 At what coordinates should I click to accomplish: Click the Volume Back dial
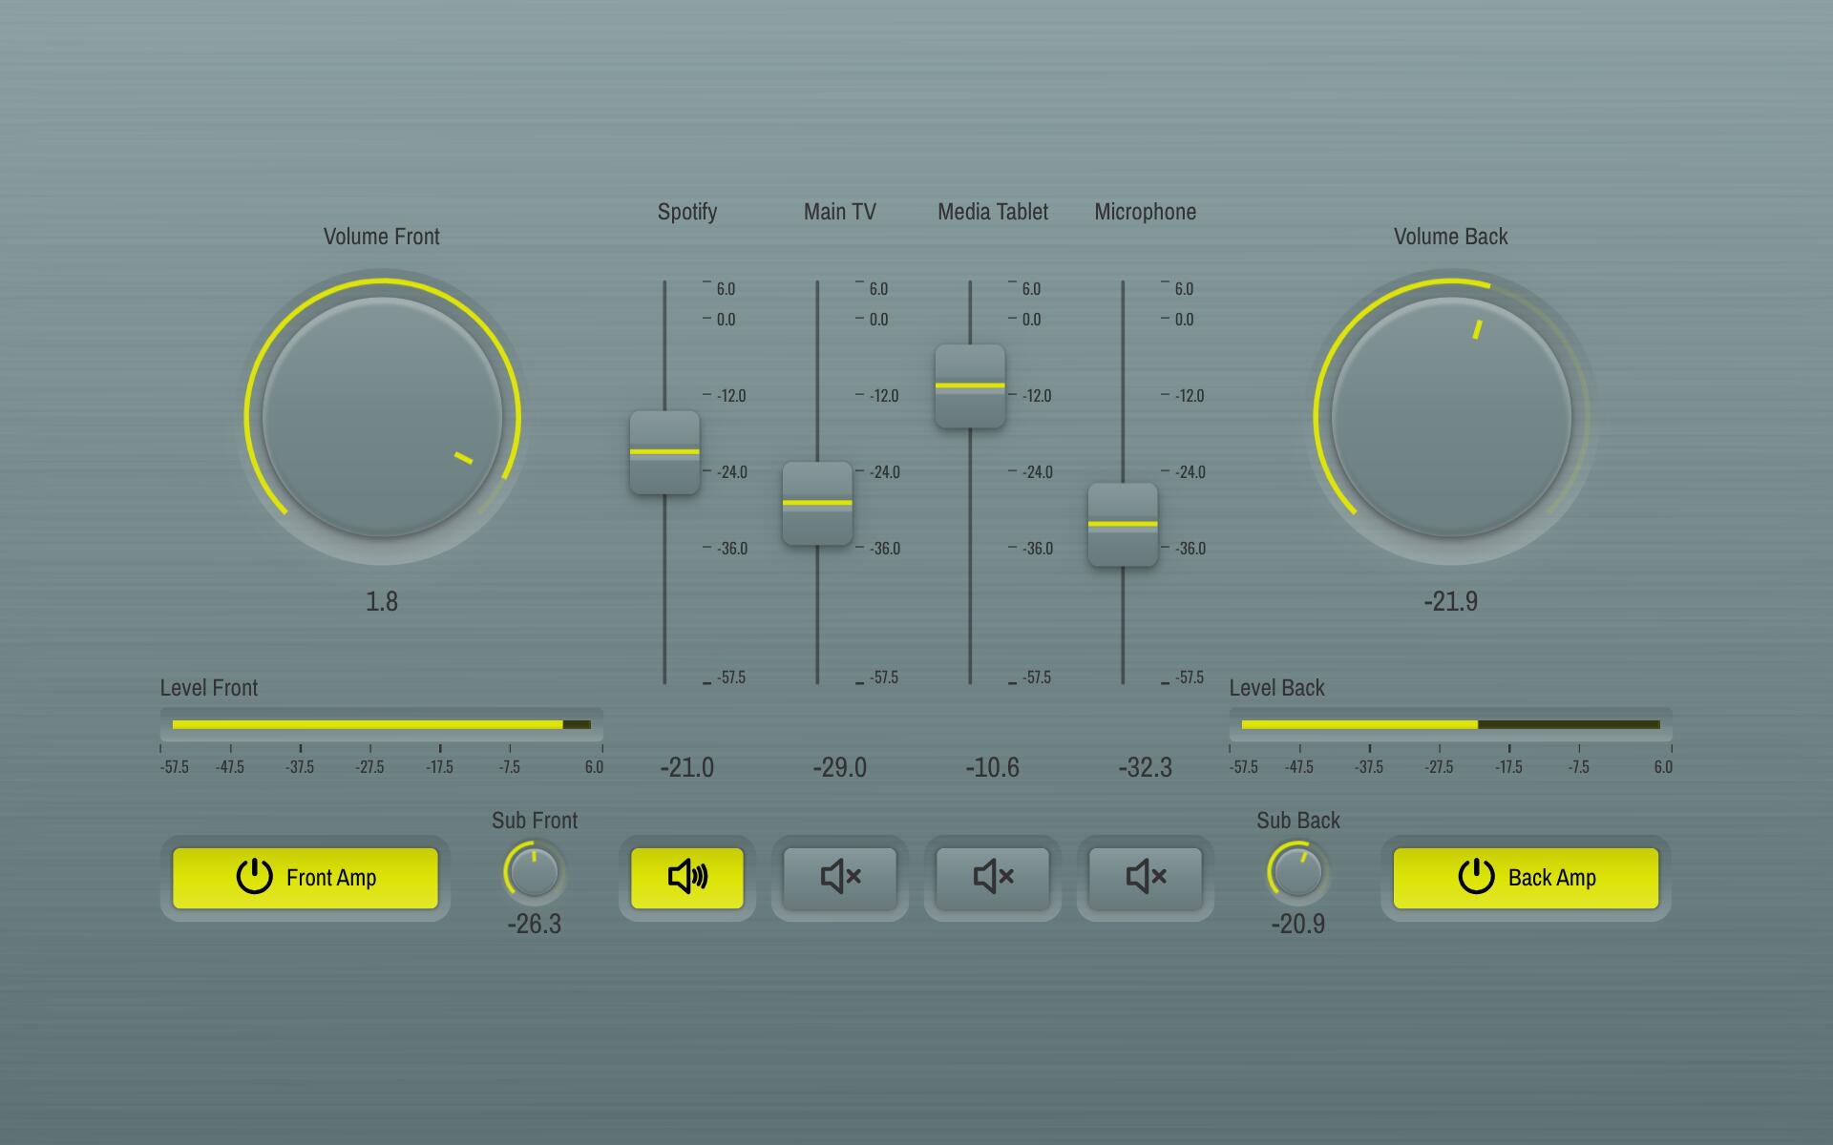point(1450,417)
